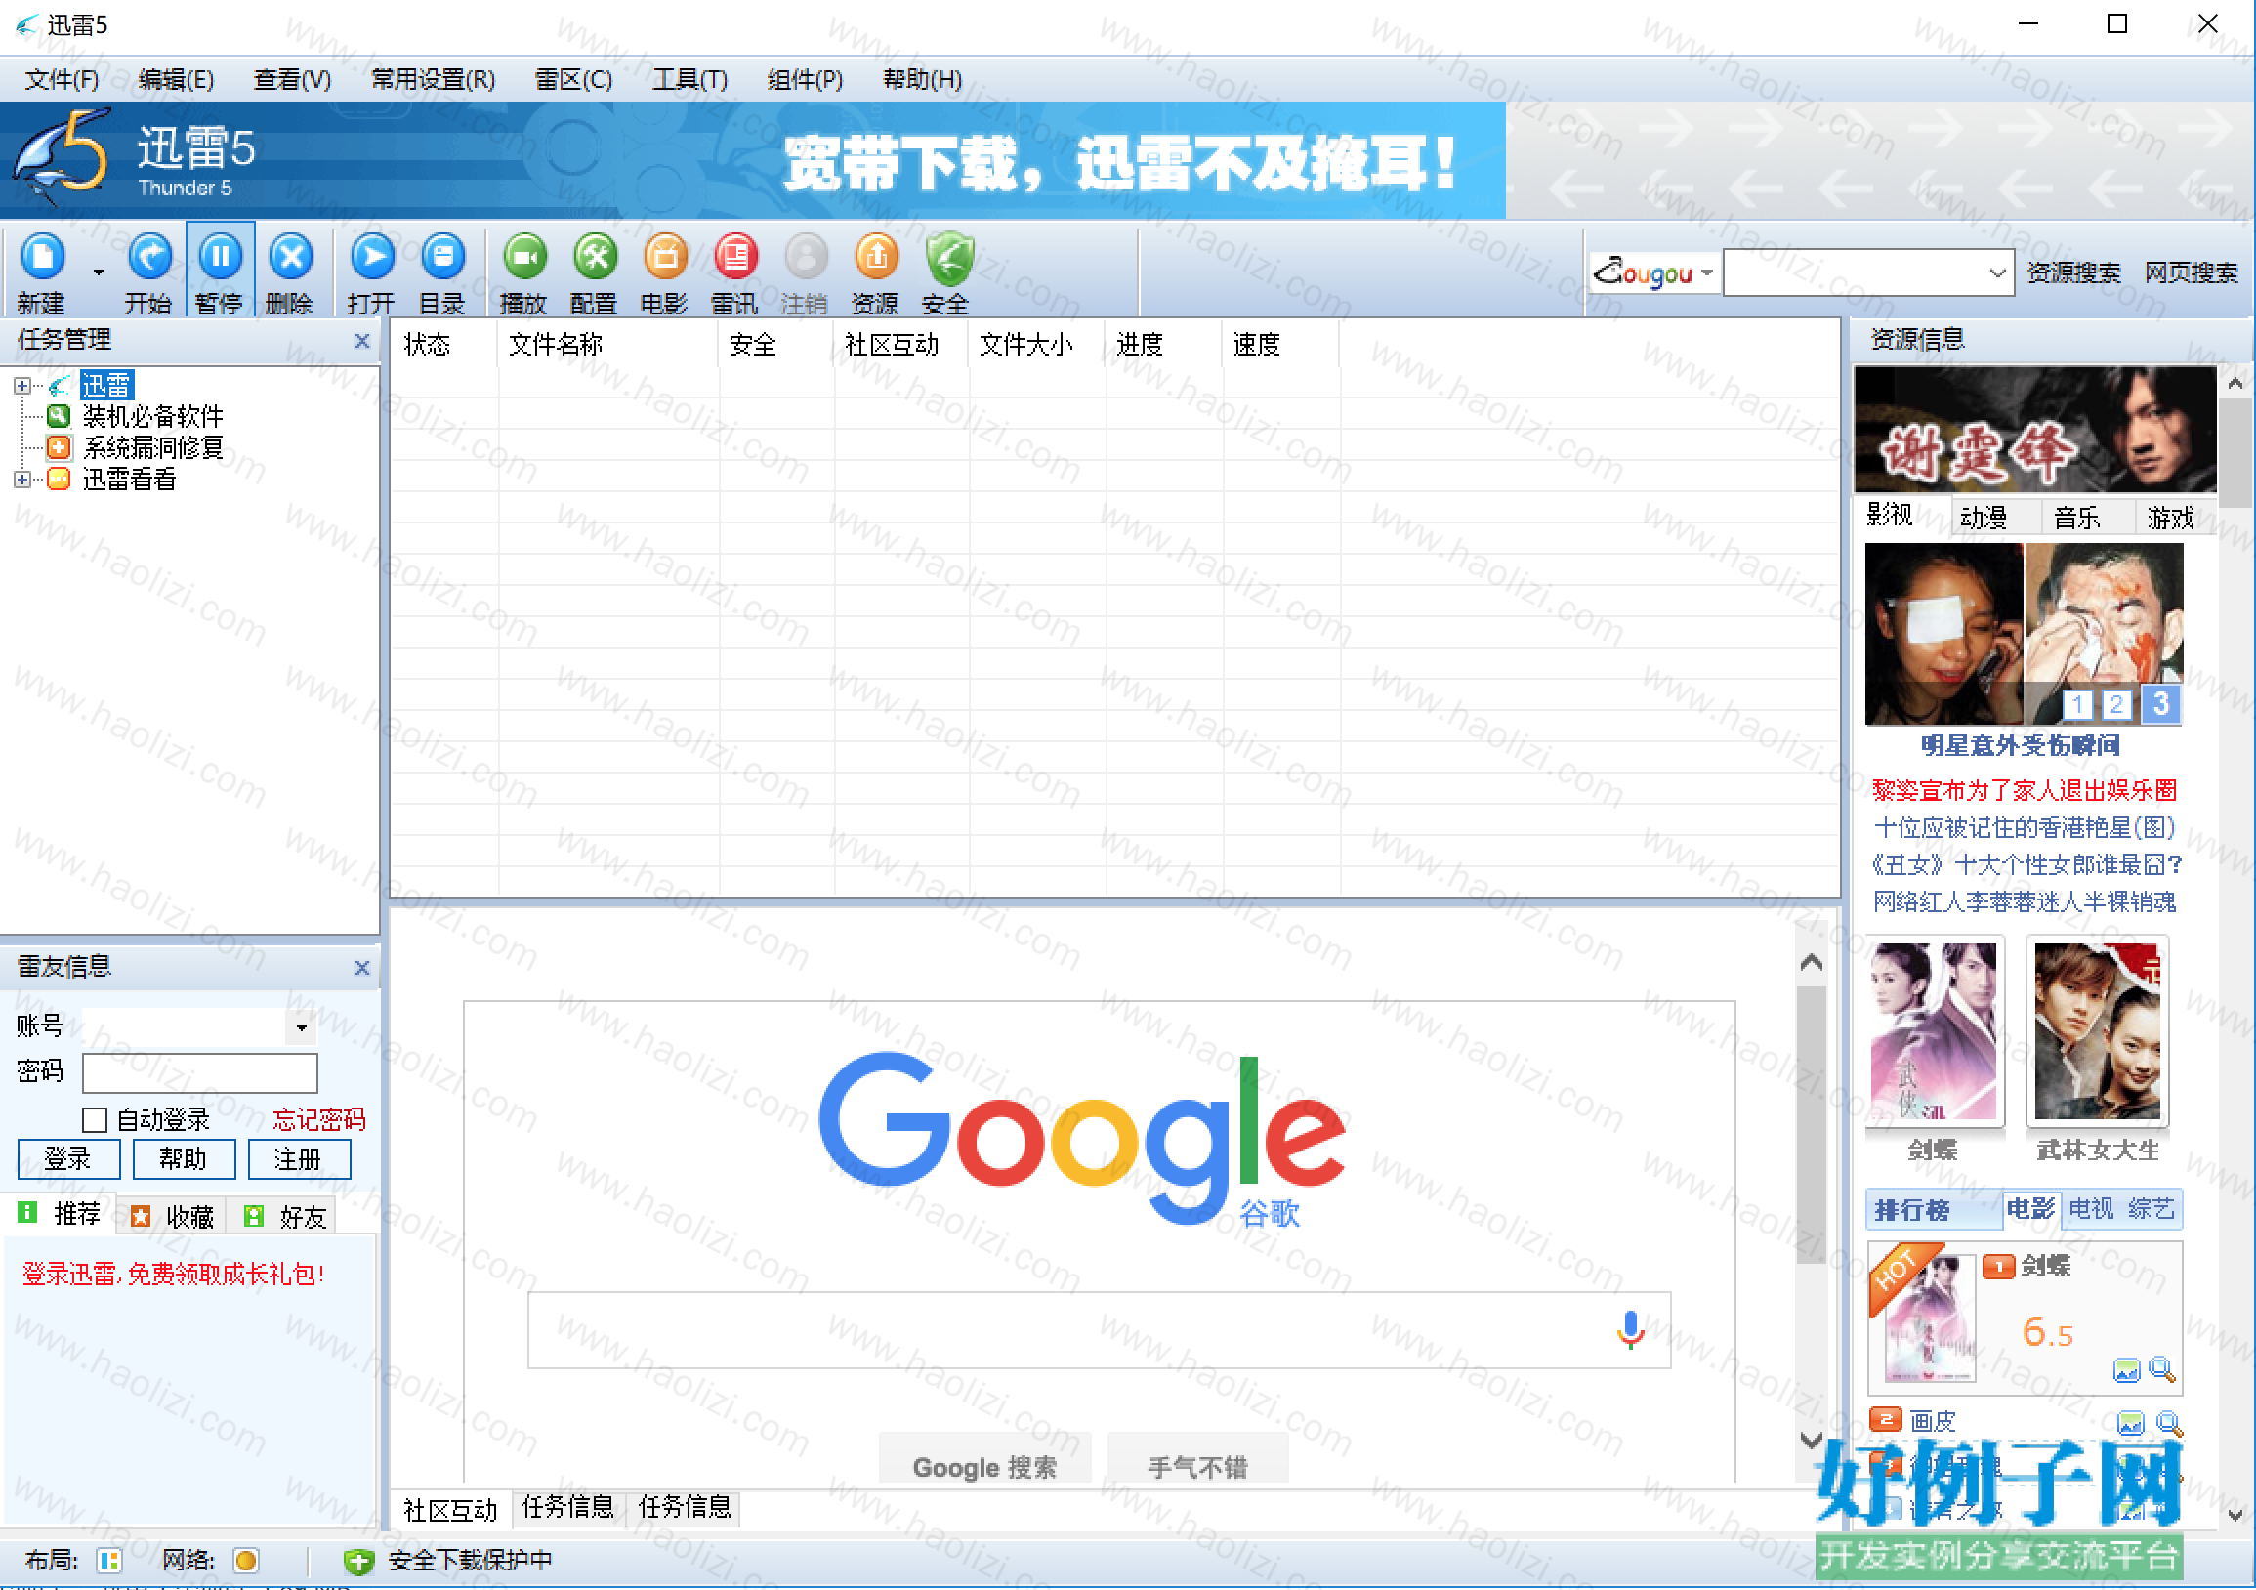The width and height of the screenshot is (2256, 1590).
Task: Click the 安全 security shield icon
Action: (948, 258)
